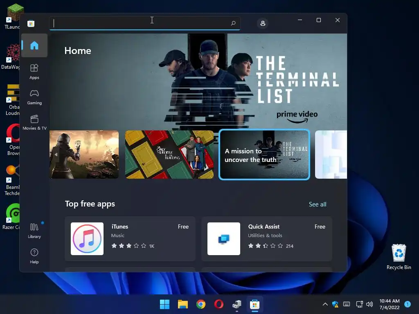Screen dimensions: 419x314
Task: Open 'A mission to uncover the truth' card
Action: (x=264, y=154)
